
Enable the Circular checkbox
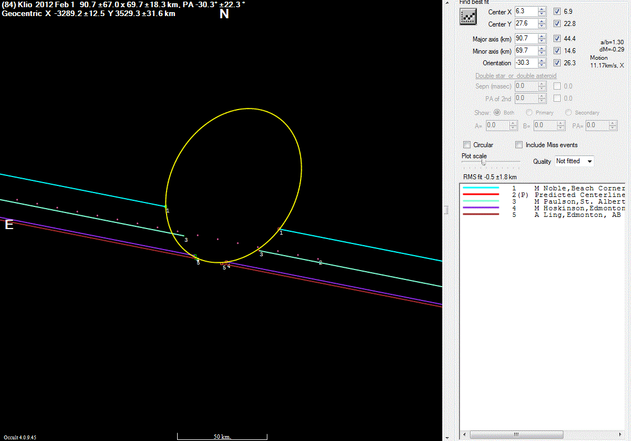tap(467, 145)
